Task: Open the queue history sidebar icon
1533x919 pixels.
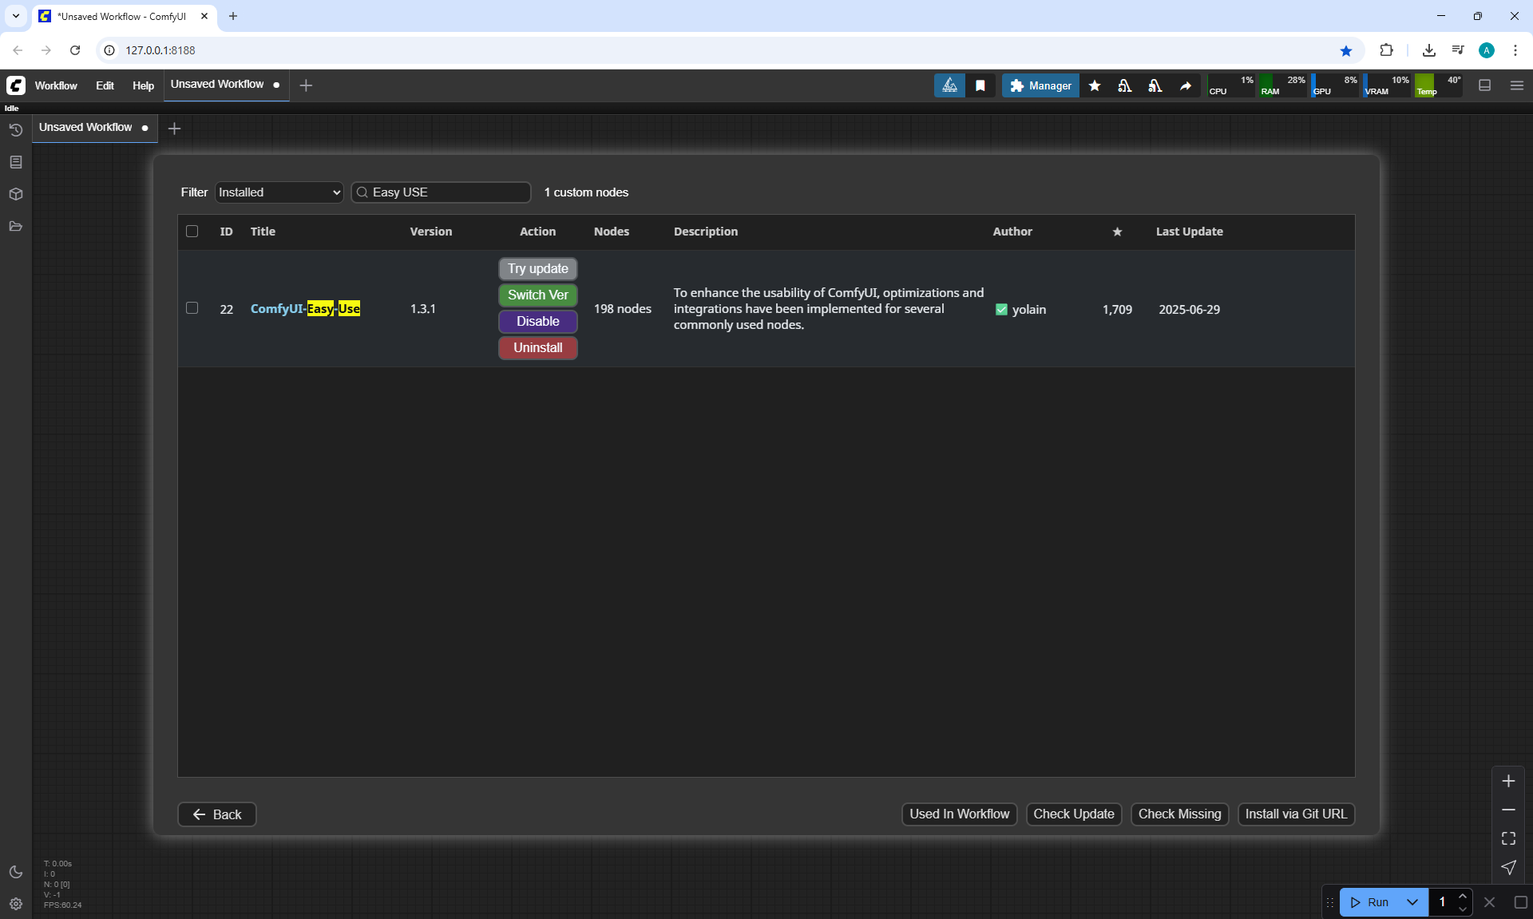Action: coord(15,130)
